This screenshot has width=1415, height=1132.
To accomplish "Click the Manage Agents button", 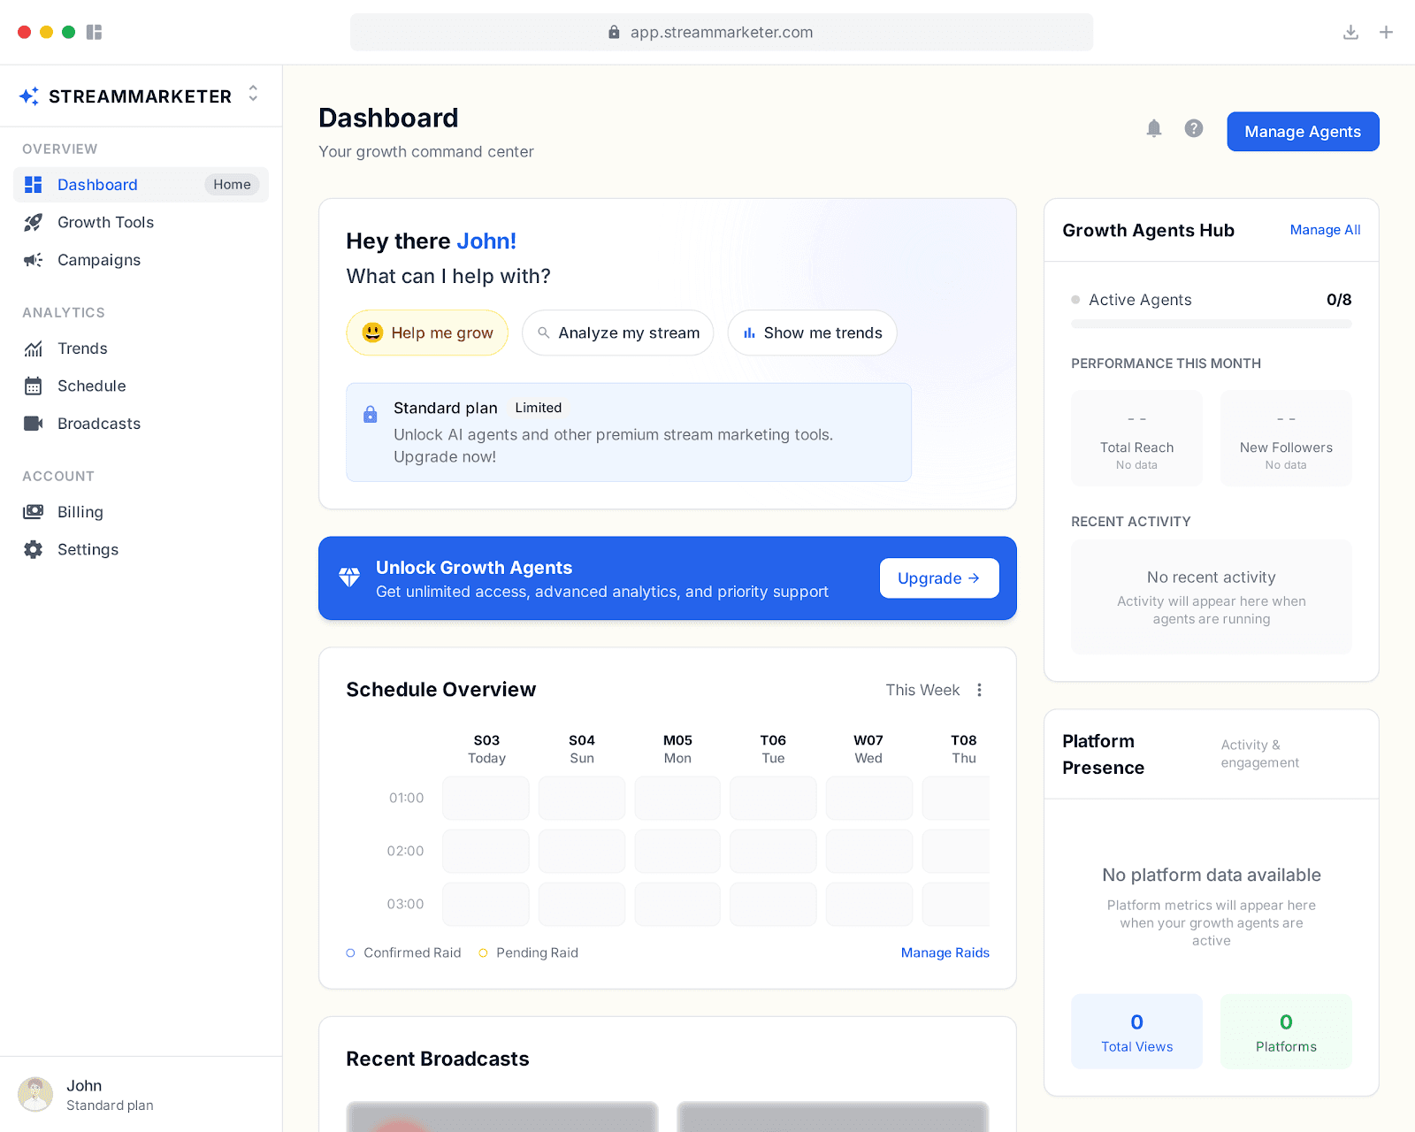I will (1302, 131).
